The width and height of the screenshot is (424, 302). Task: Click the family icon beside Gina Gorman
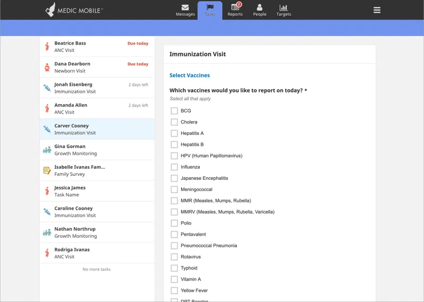pos(47,150)
